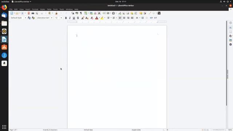Open the View menu

(x=21, y=9)
